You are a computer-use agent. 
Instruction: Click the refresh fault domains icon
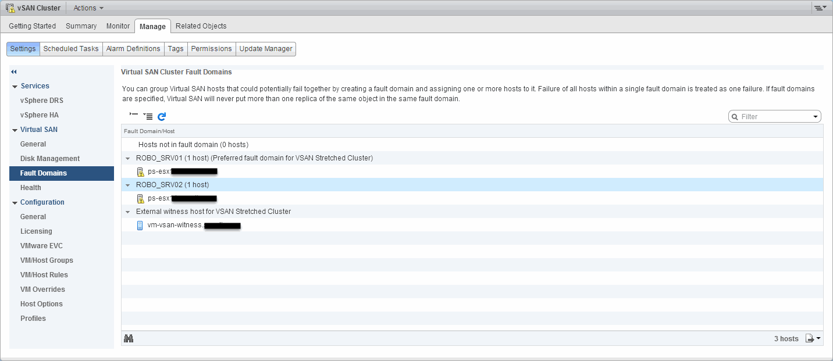162,116
